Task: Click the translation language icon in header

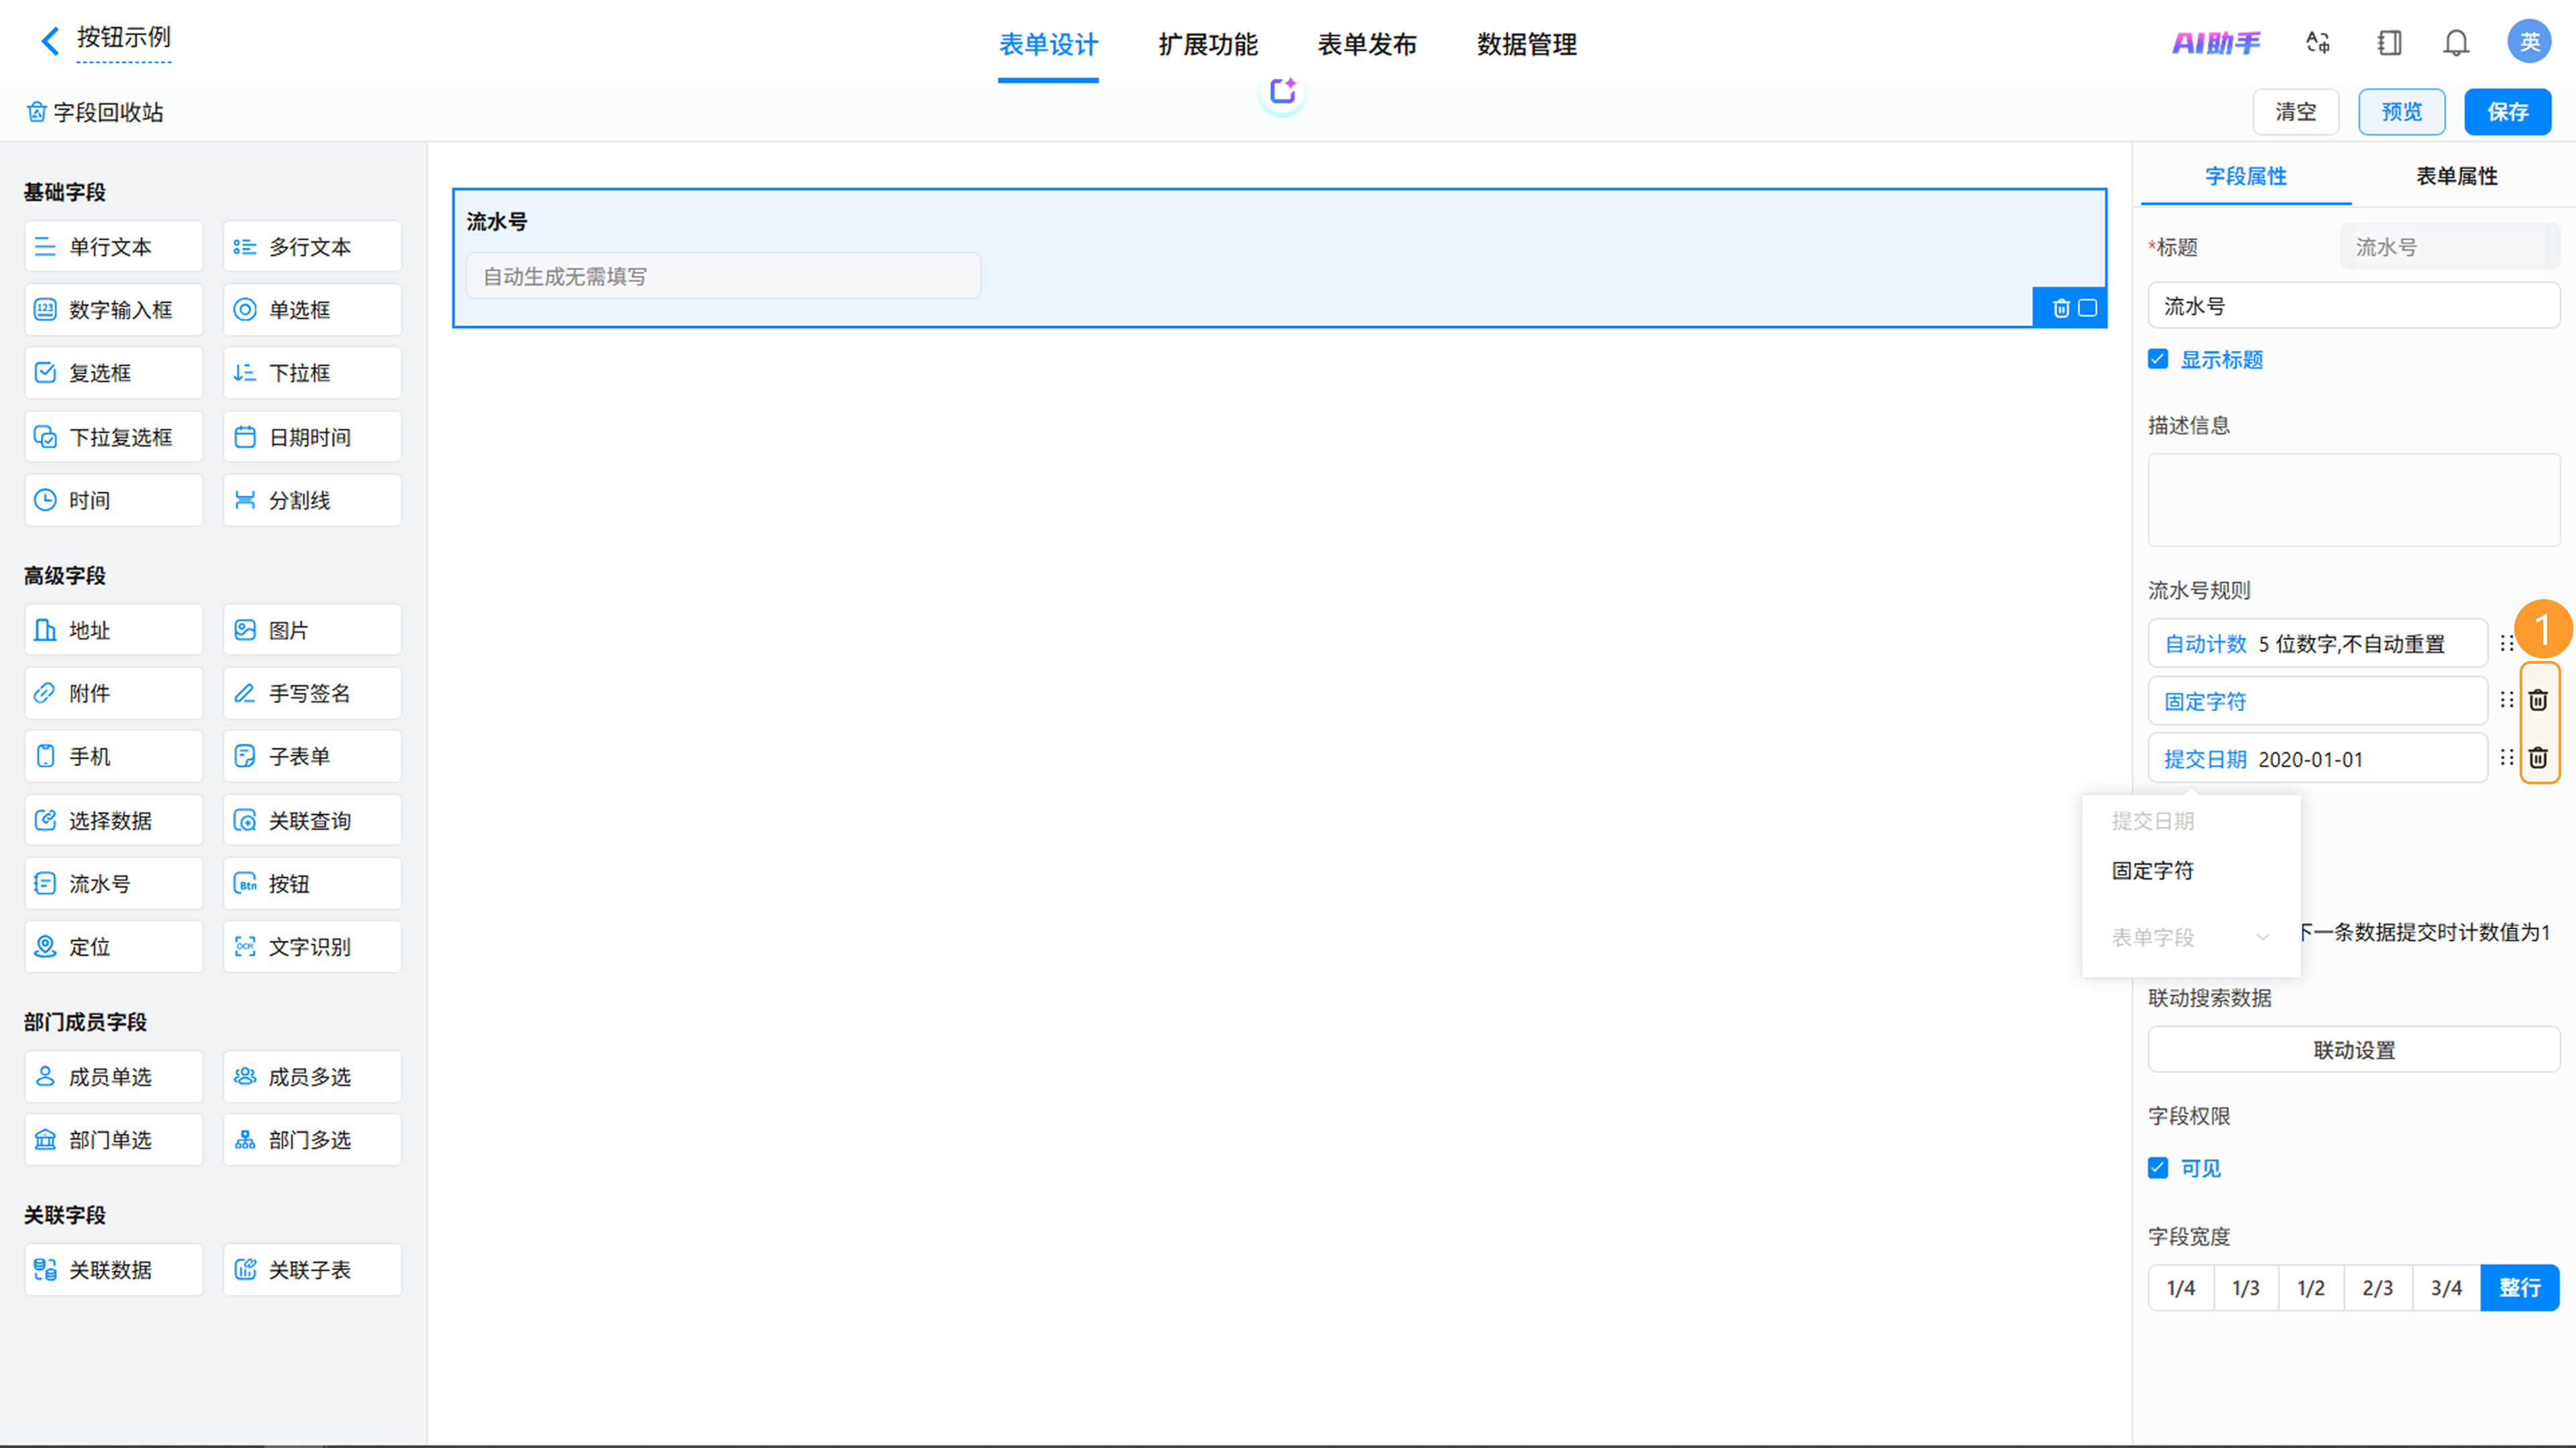Action: (2318, 43)
